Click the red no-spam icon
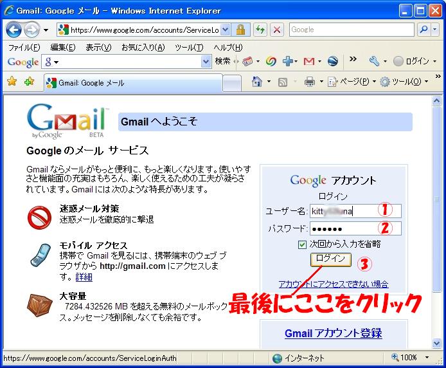 coord(40,217)
